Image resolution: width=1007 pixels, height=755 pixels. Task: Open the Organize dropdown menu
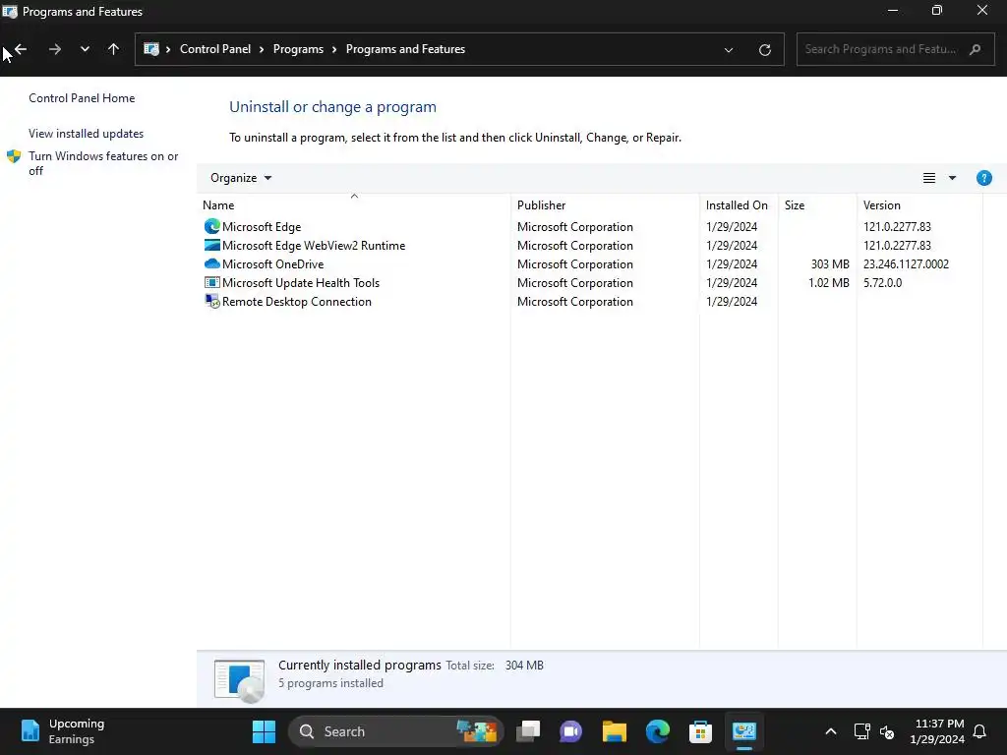241,178
